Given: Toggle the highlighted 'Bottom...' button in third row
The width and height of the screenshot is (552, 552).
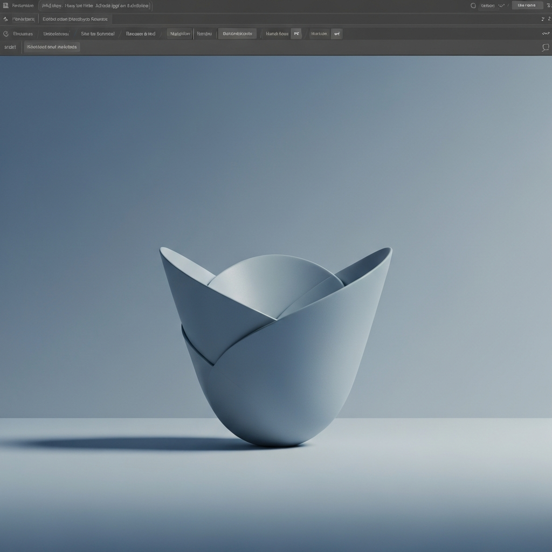Looking at the screenshot, I should tap(237, 34).
